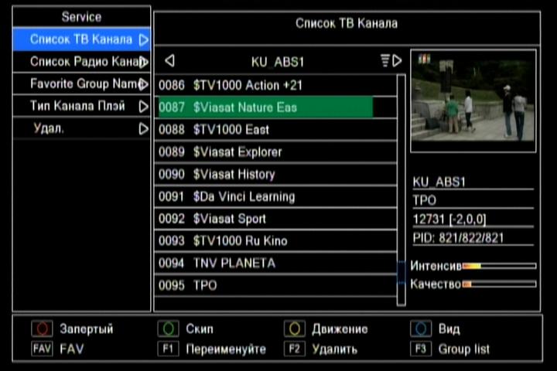Click the TPO info line under preview
Viewport: 557px width, 371px height.
pyautogui.click(x=425, y=201)
